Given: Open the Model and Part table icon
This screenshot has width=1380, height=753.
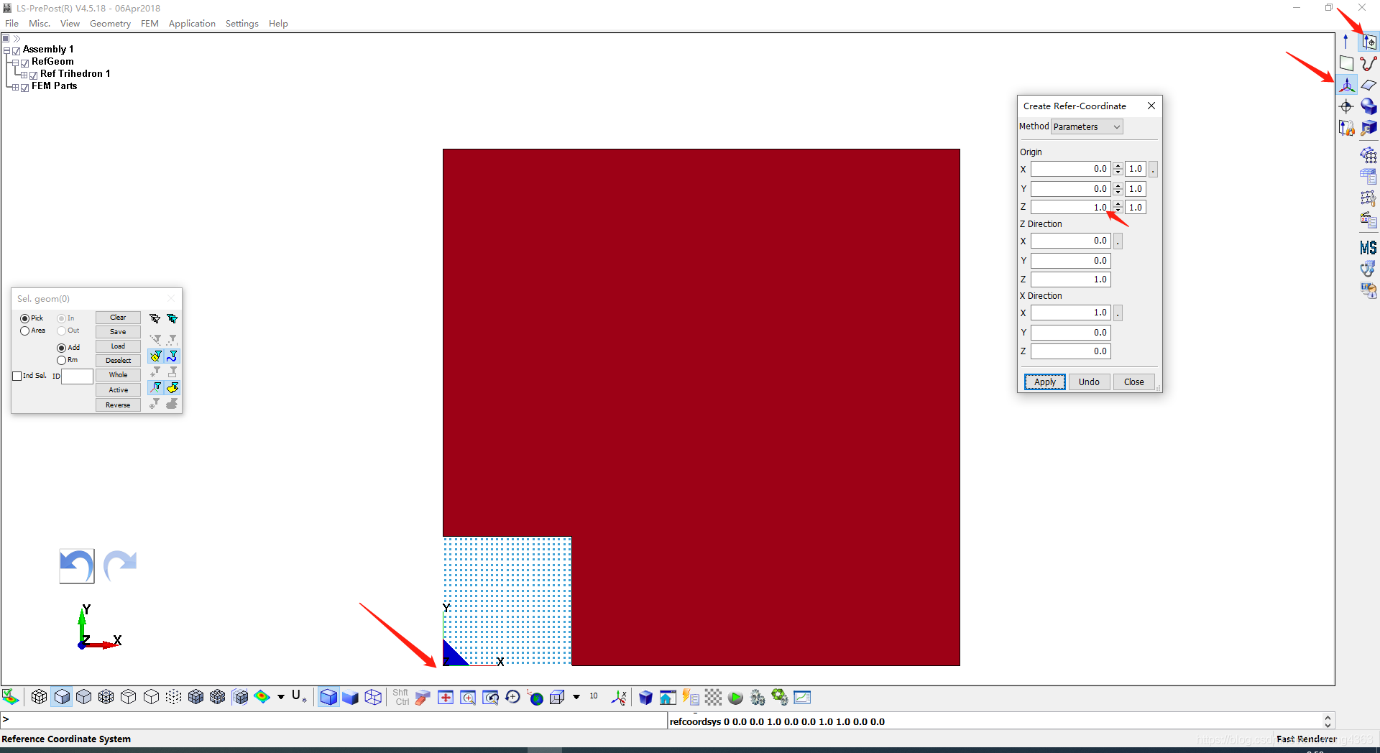Looking at the screenshot, I should pos(1368,177).
